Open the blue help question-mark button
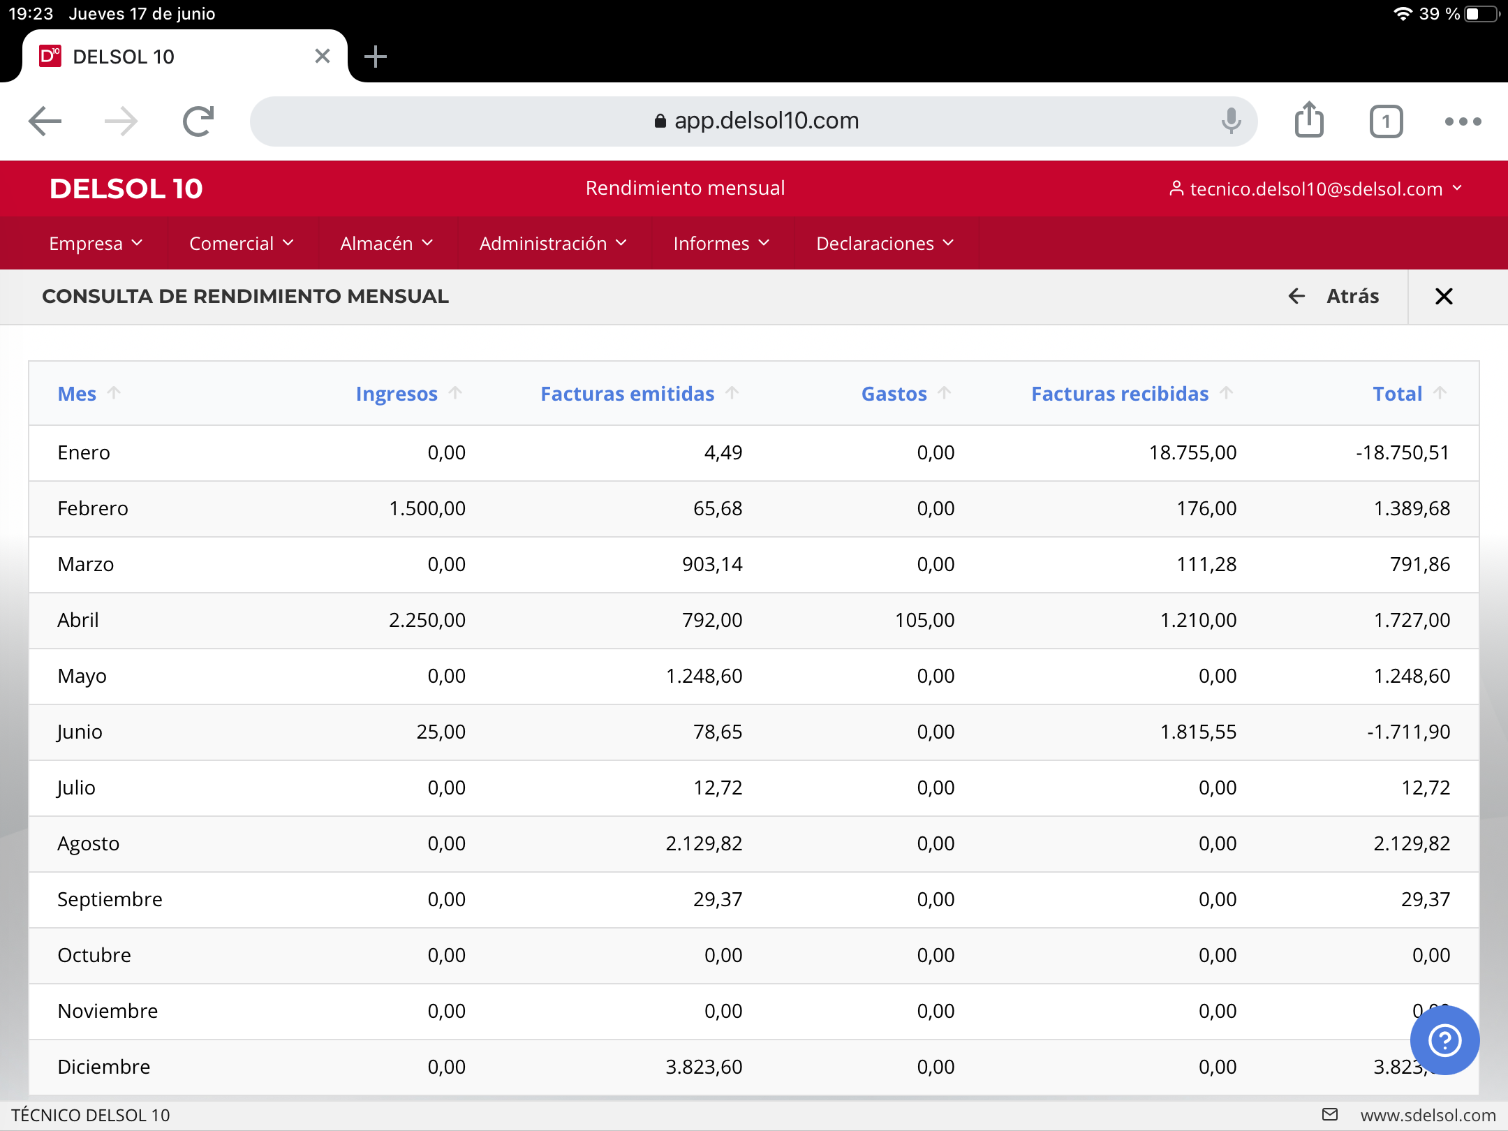 1444,1040
